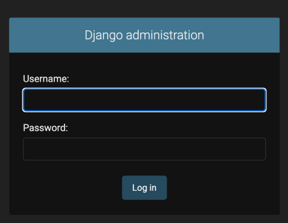Screen dimensions: 288x223
Task: Focus the Password input field
Action: pos(144,149)
